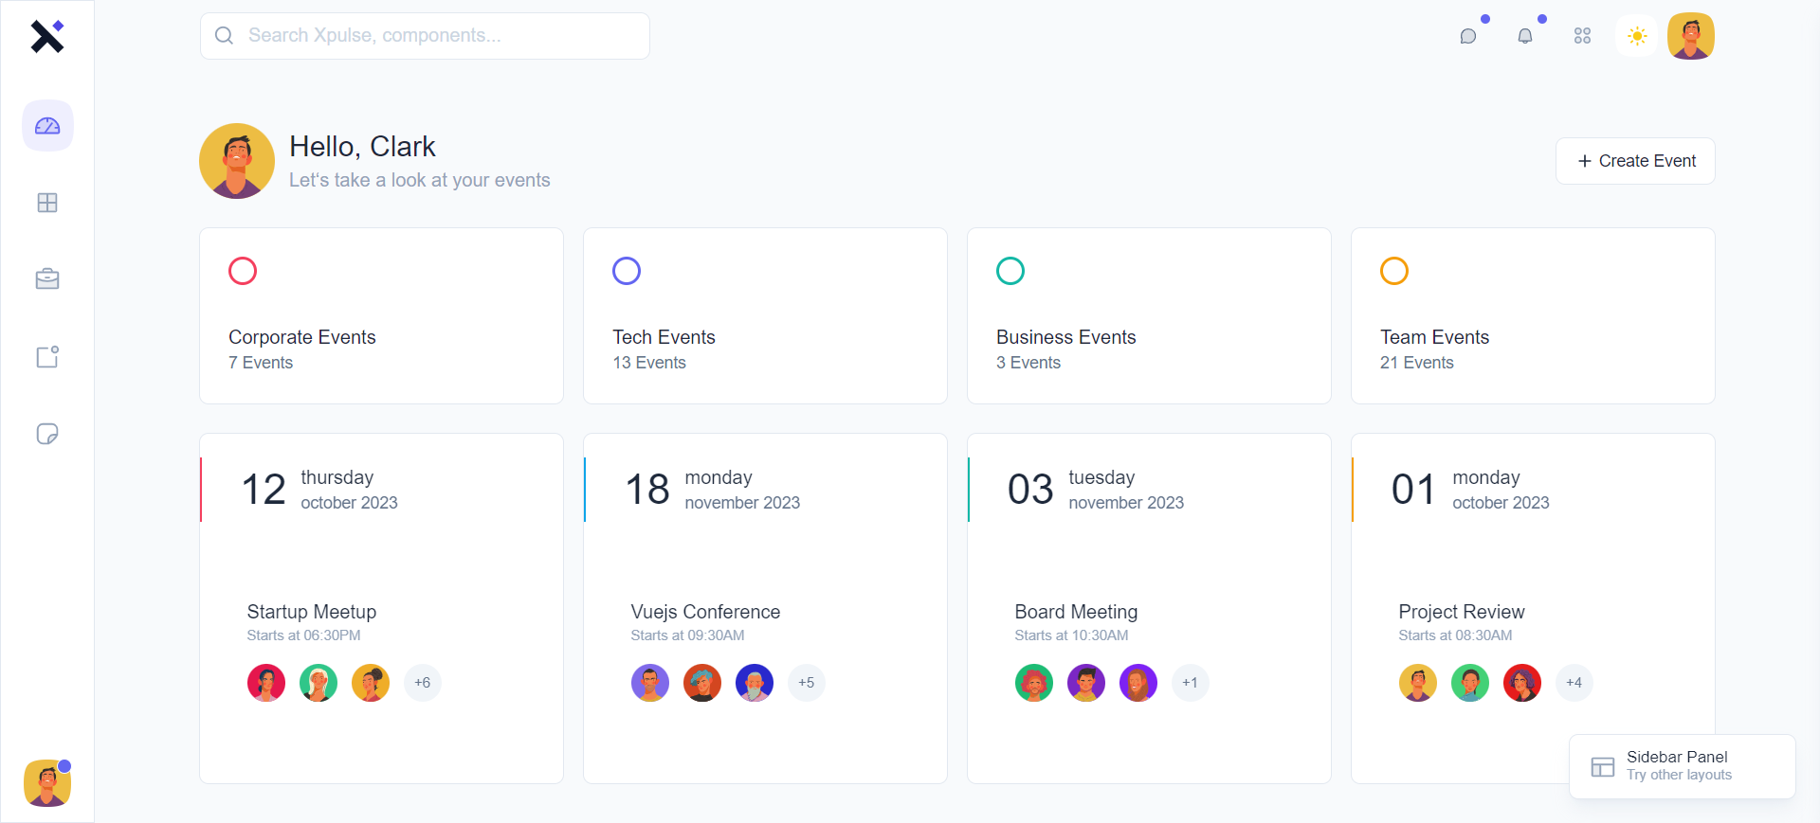Open the chat messages icon
Screen dimensions: 1820x823
tap(1468, 36)
